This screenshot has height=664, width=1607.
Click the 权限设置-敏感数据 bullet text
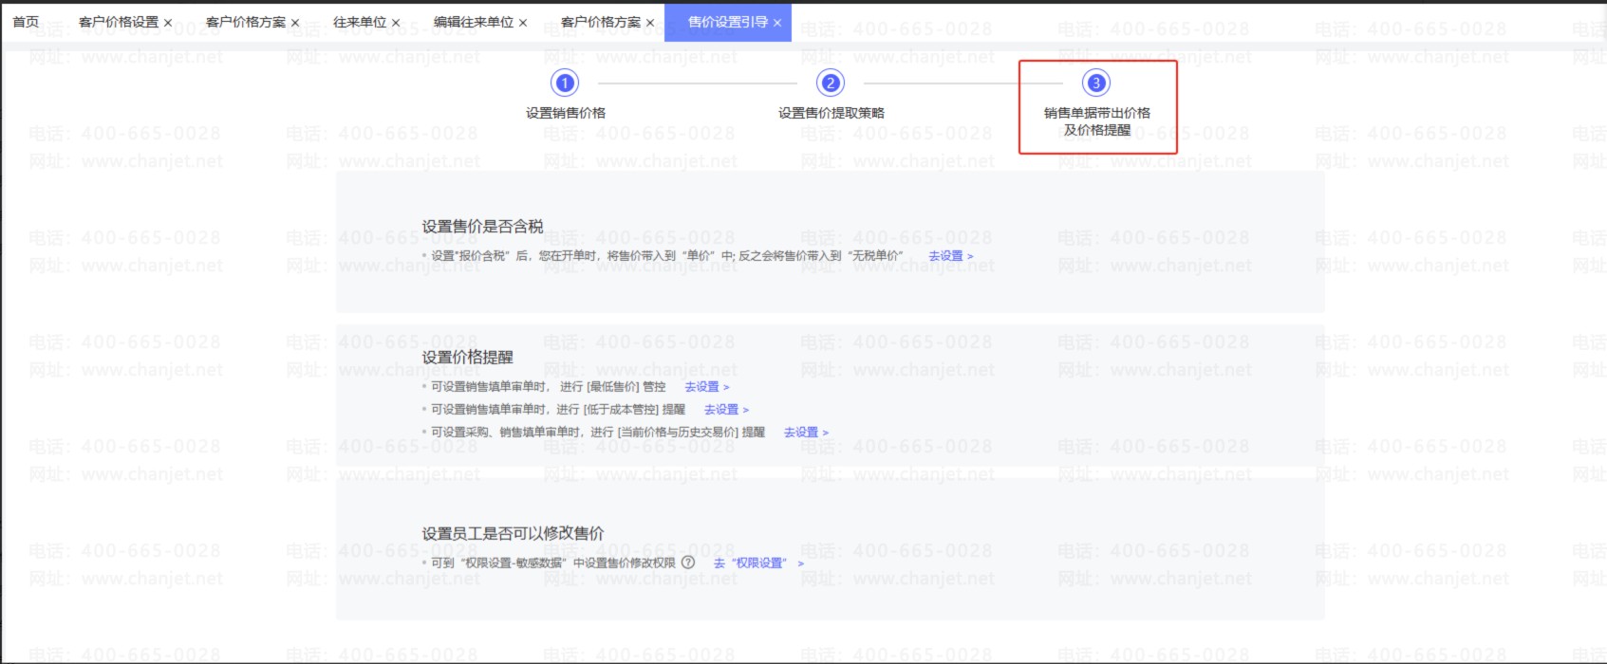(x=553, y=563)
